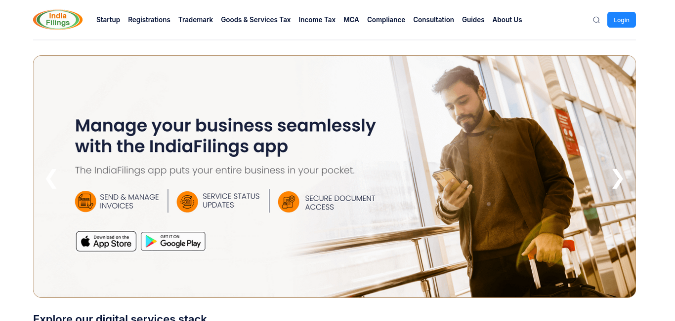Click the Send & Manage Invoices icon
This screenshot has height=321, width=675.
pyautogui.click(x=85, y=202)
